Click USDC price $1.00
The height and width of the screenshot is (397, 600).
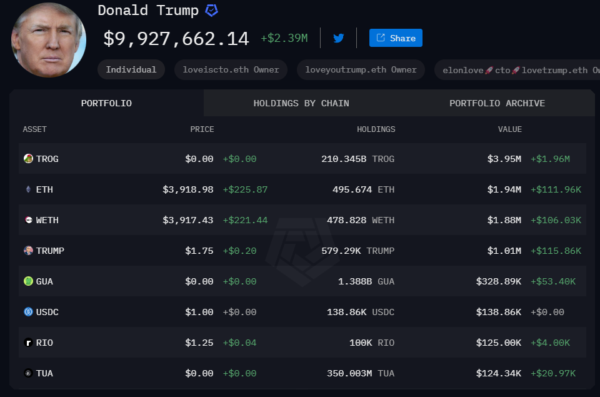click(199, 312)
